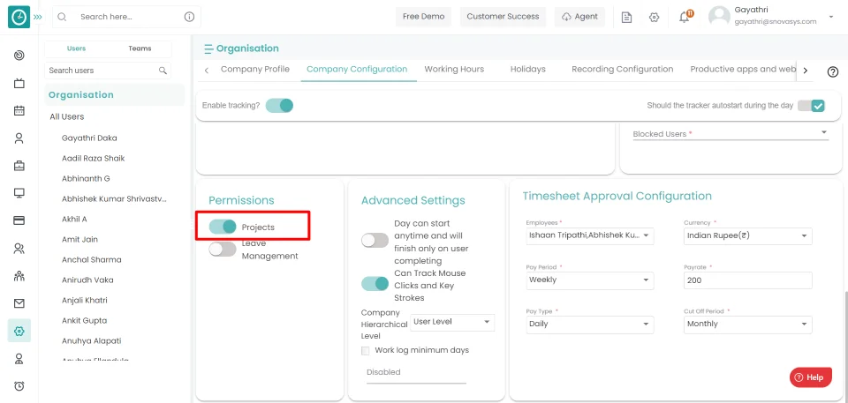Open the Currency dropdown
848x403 pixels.
click(x=747, y=235)
